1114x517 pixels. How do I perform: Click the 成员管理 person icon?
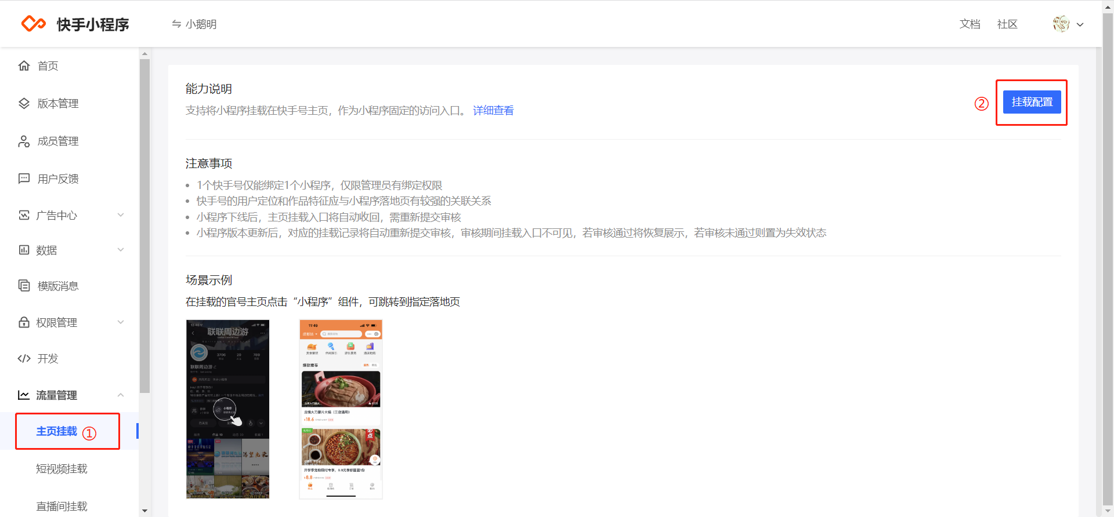(x=24, y=141)
